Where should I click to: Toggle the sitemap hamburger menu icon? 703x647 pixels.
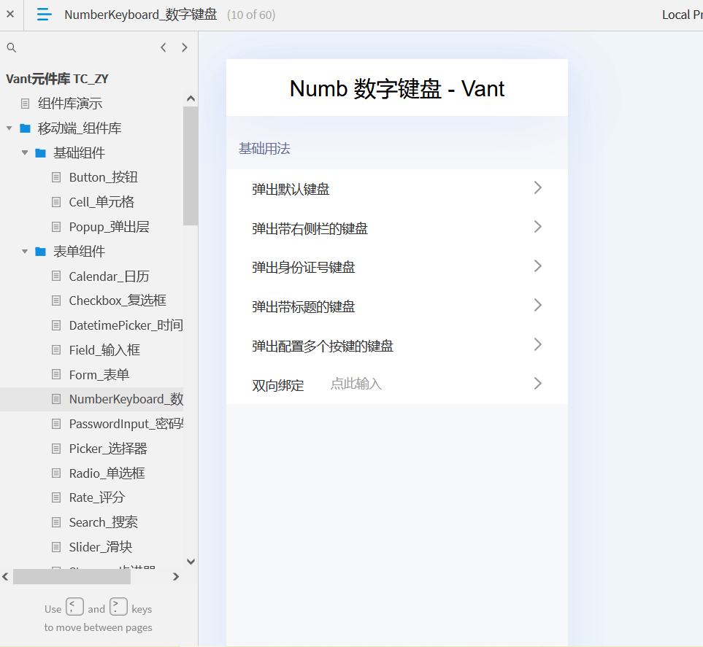coord(44,15)
